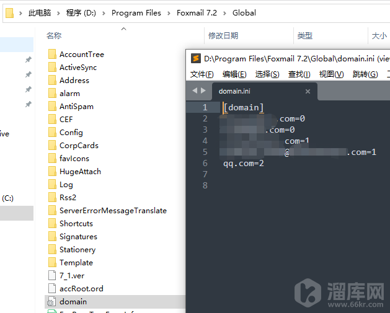Expand chevron before 此电脑 breadcrumb
The width and height of the screenshot is (390, 313).
(x=21, y=13)
